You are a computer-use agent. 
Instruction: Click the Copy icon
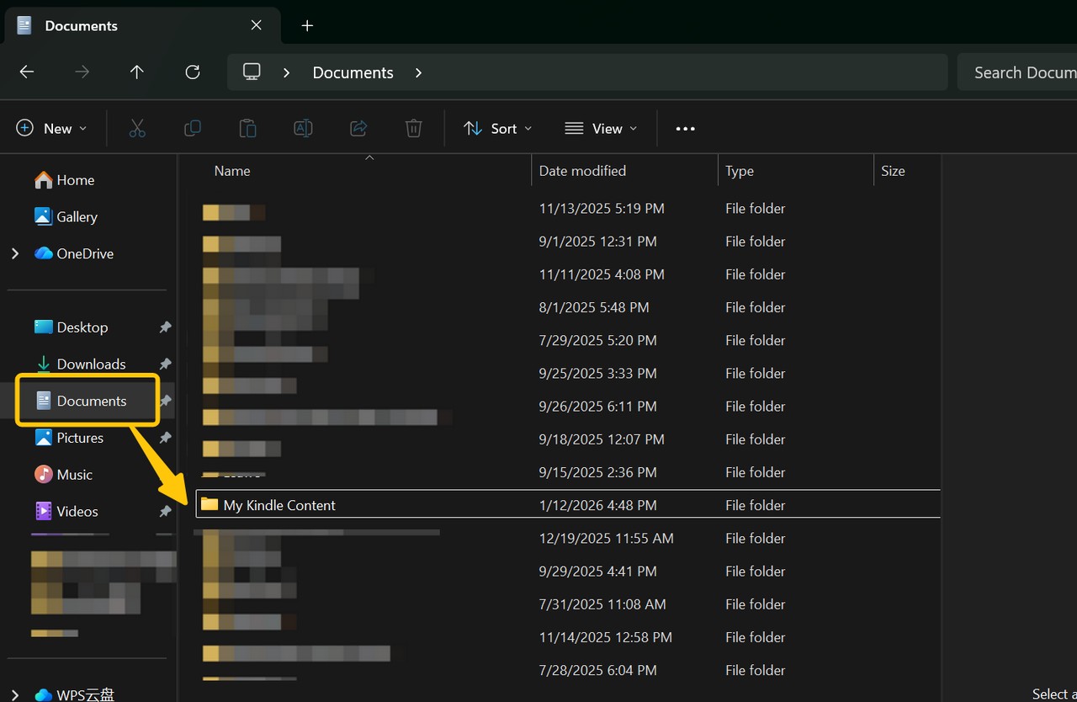[x=192, y=128]
